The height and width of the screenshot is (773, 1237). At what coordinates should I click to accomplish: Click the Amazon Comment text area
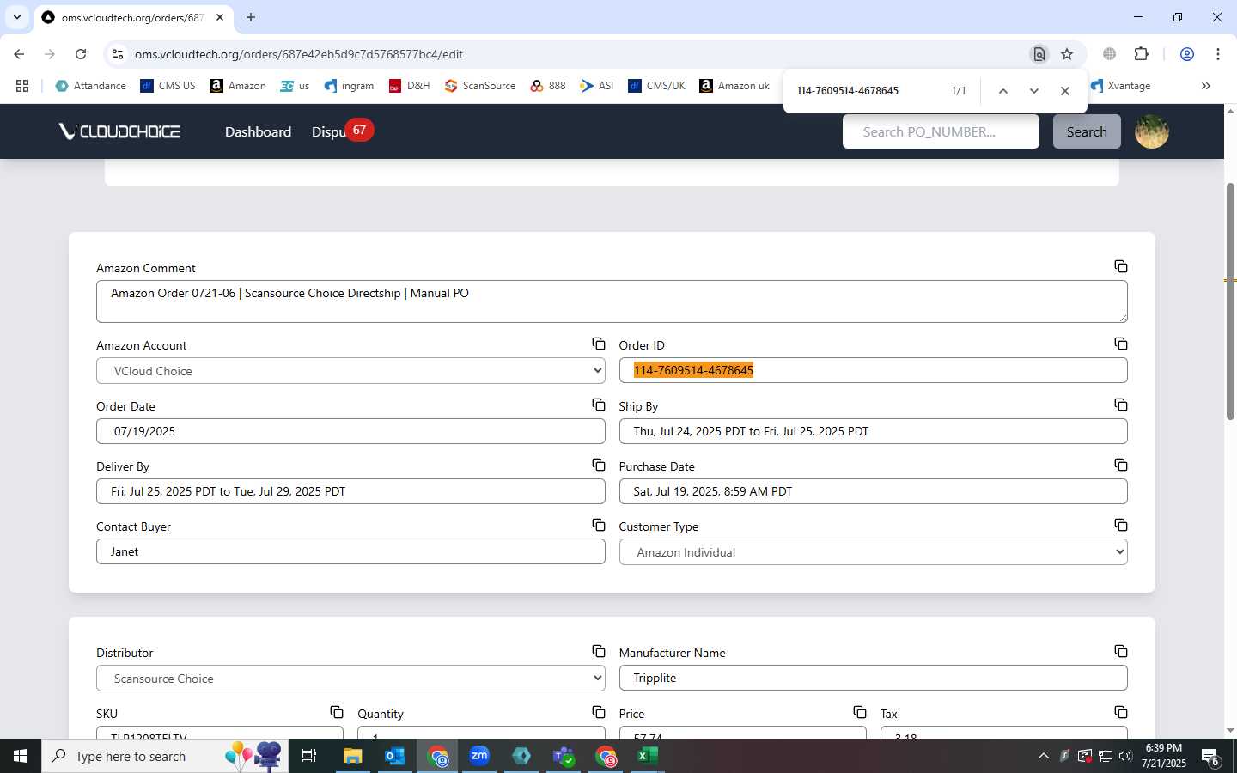612,301
